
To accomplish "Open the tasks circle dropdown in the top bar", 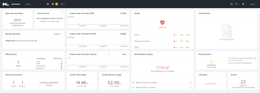I will click(63, 4).
